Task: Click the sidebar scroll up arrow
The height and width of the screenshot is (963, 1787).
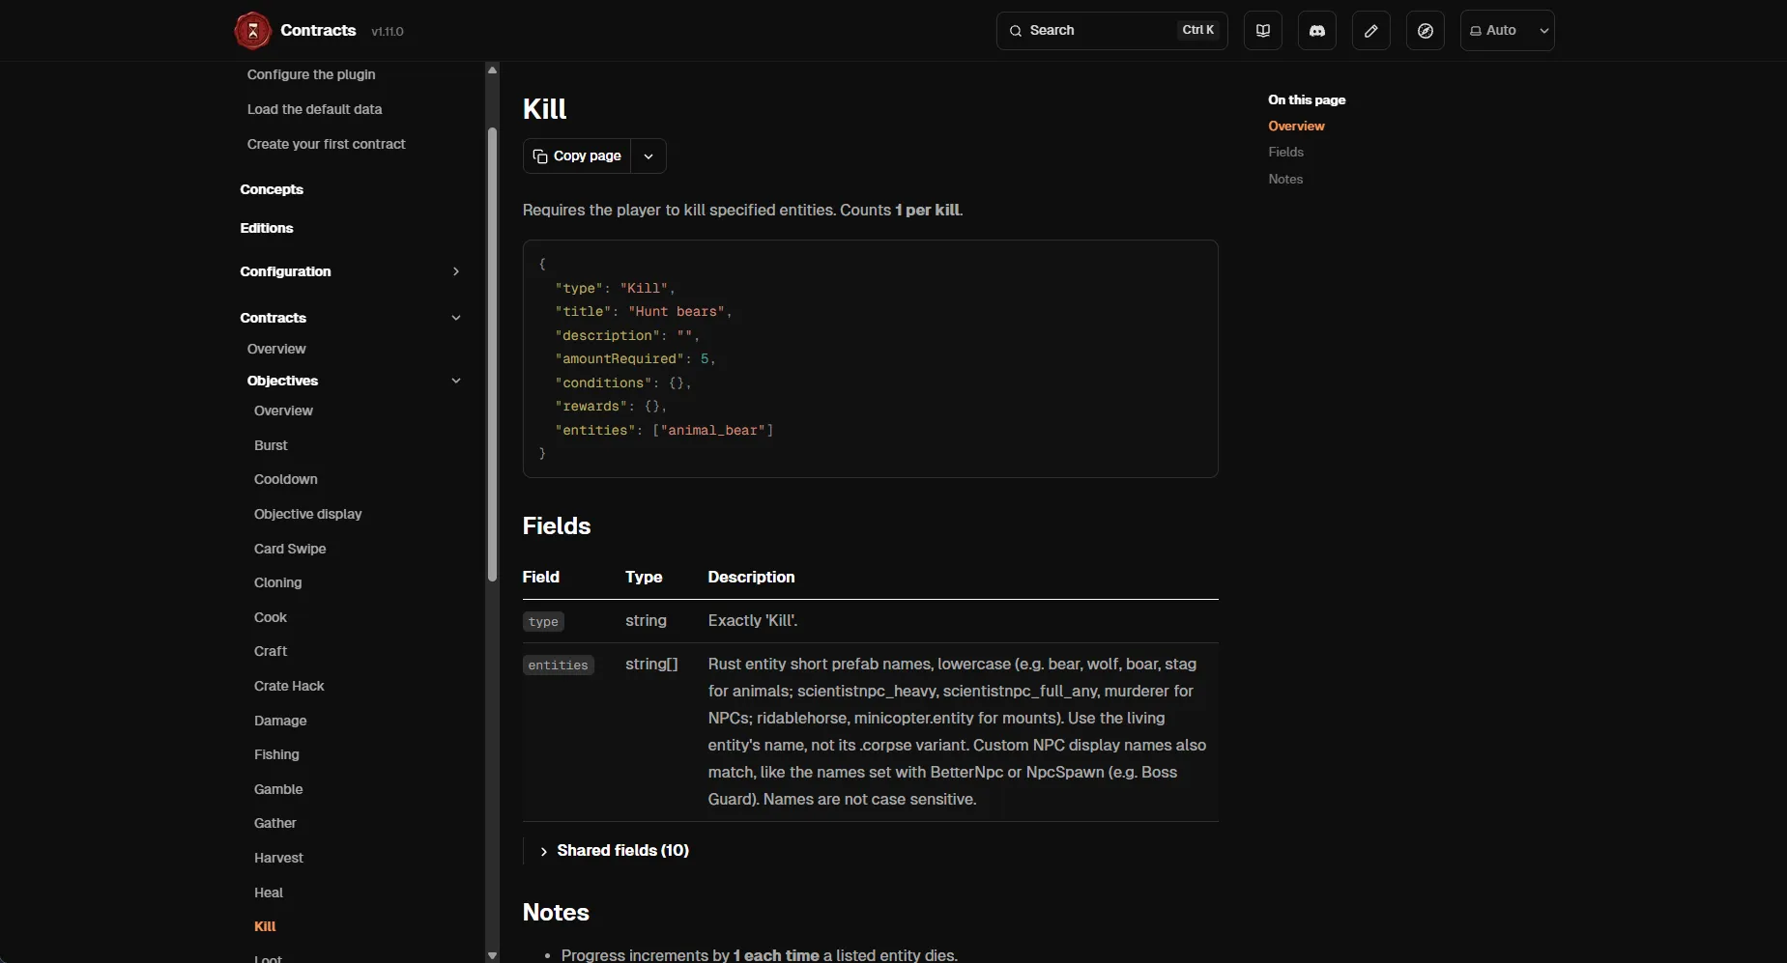Action: [492, 70]
